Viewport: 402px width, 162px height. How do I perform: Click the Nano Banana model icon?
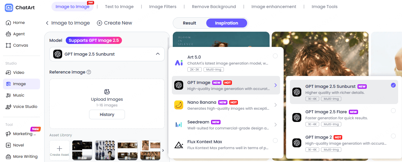179,105
